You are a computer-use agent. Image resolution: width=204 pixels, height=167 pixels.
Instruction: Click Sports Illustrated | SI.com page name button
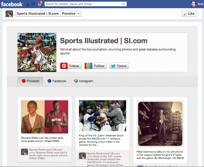pyautogui.click(x=38, y=14)
